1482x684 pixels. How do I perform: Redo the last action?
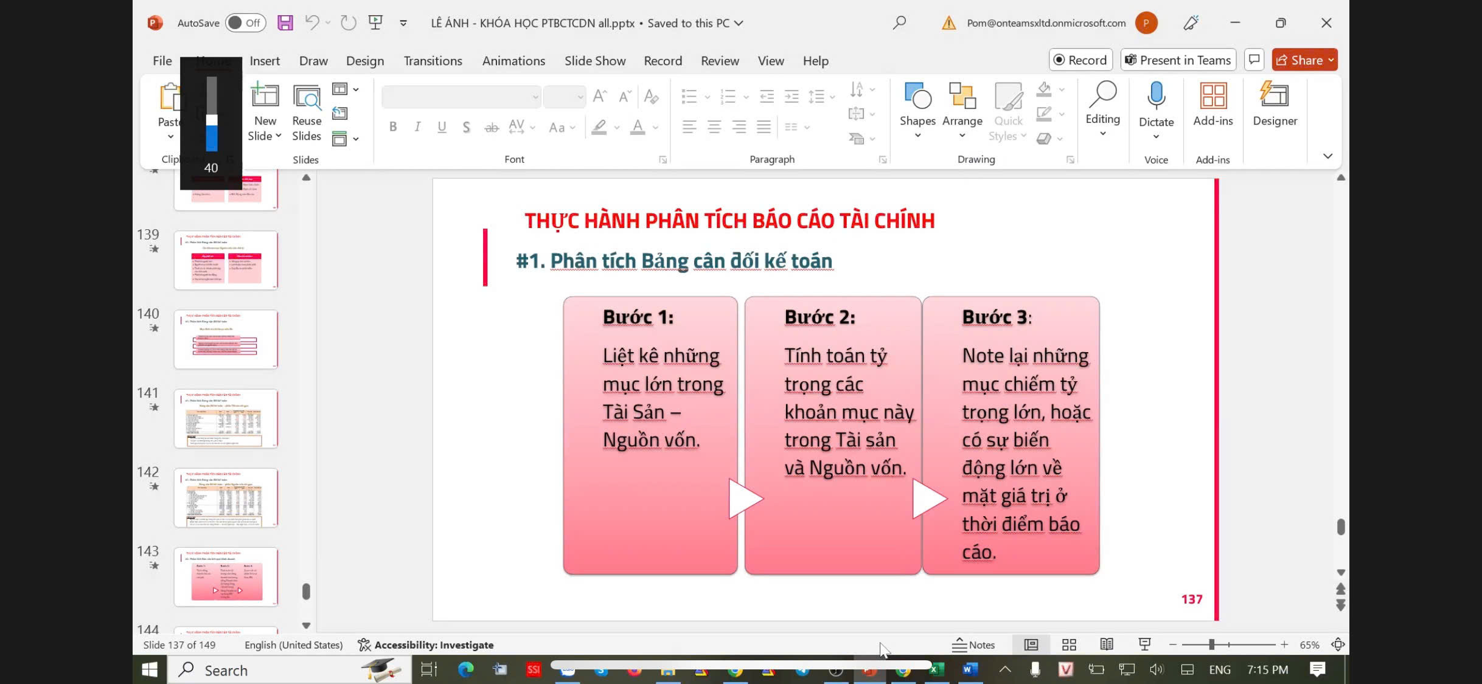(x=348, y=23)
